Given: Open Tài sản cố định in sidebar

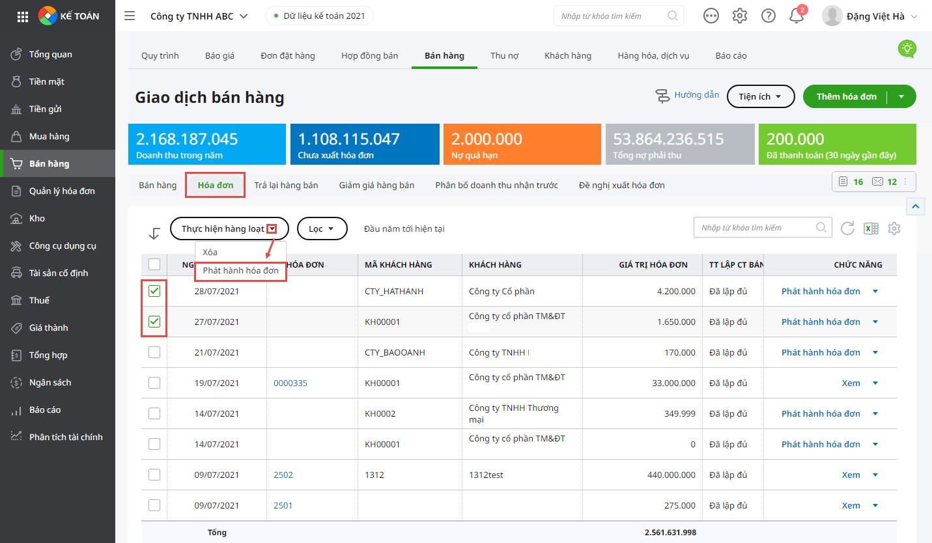Looking at the screenshot, I should [57, 273].
